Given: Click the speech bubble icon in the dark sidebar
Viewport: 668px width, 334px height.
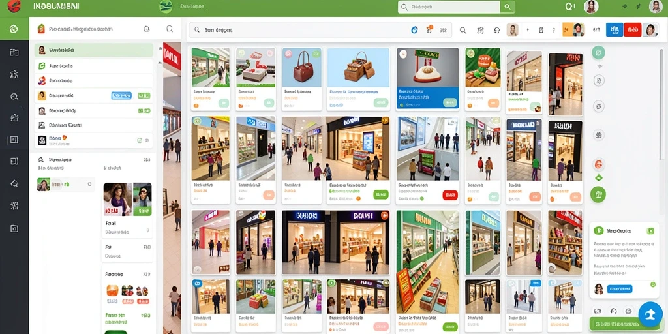Looking at the screenshot, I should click(14, 183).
